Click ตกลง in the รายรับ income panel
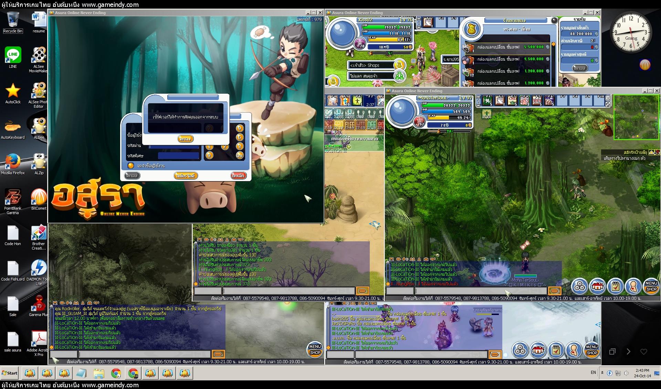The width and height of the screenshot is (661, 389). [579, 69]
